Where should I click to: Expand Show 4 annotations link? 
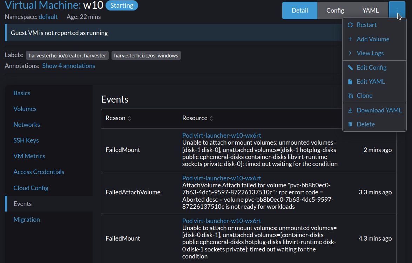[x=69, y=66]
